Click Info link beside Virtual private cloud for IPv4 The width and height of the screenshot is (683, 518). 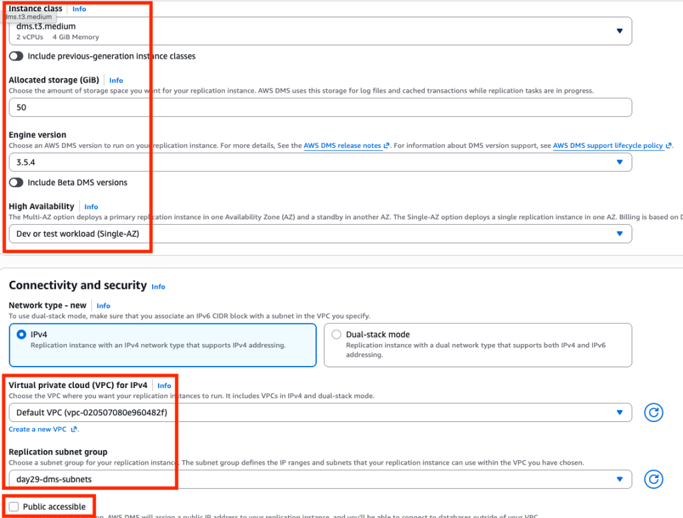pyautogui.click(x=164, y=386)
